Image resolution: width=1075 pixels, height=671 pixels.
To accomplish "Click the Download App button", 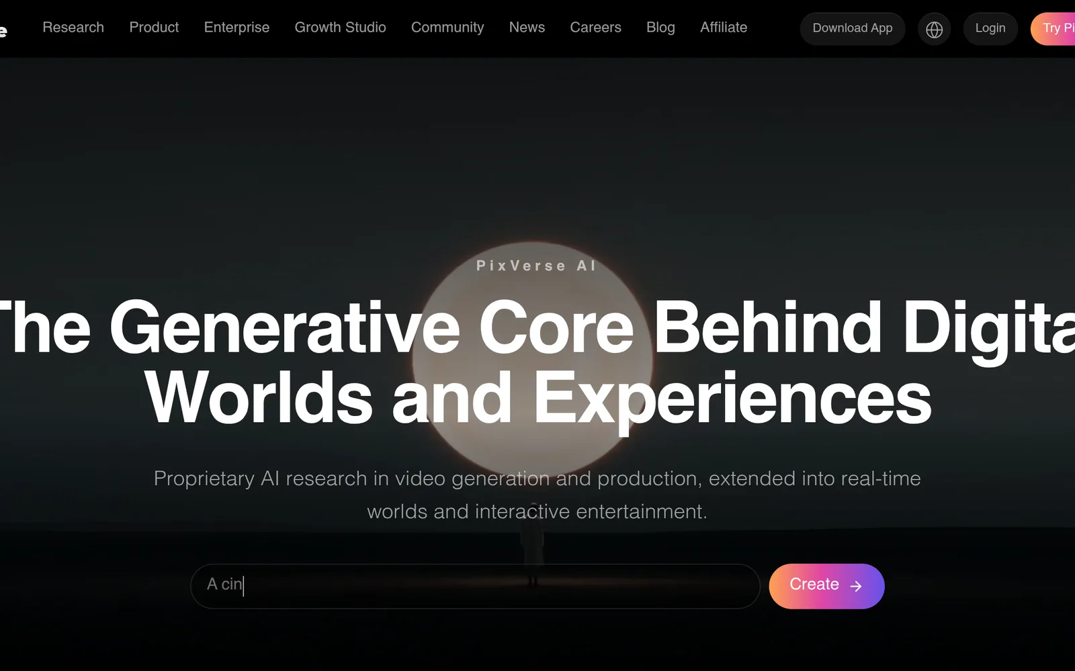I will (853, 29).
